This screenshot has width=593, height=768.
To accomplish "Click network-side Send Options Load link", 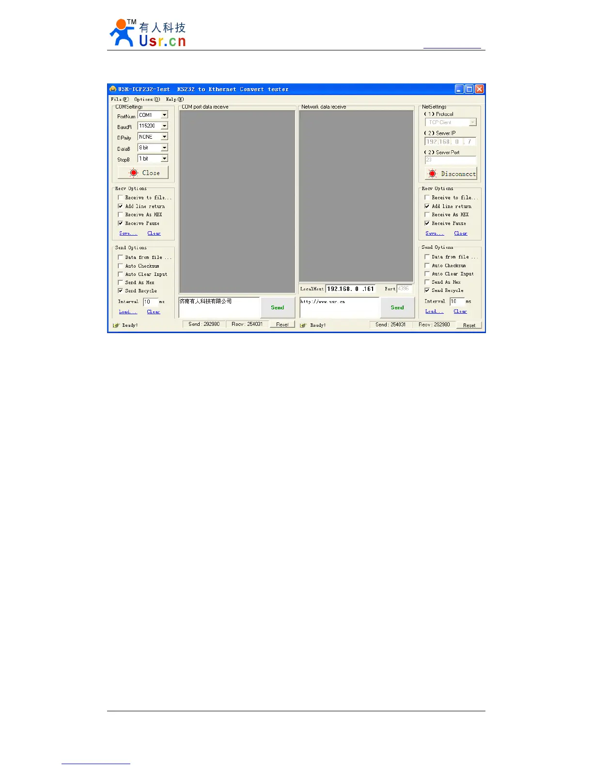I will point(434,311).
